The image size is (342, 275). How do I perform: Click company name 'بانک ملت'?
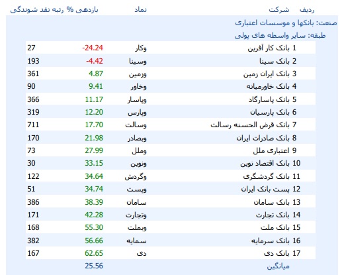tap(275, 227)
